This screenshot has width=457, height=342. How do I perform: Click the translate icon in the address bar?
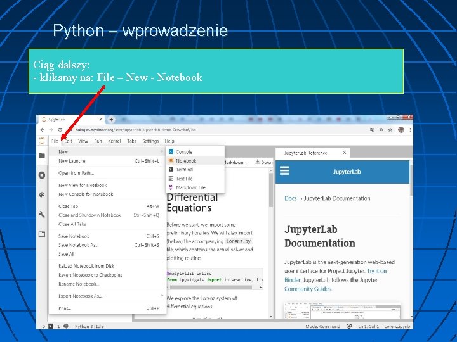(372, 130)
